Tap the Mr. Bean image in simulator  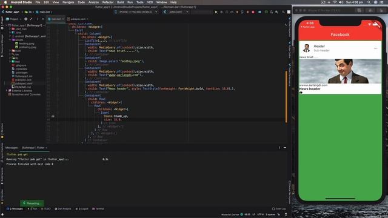coord(340,71)
